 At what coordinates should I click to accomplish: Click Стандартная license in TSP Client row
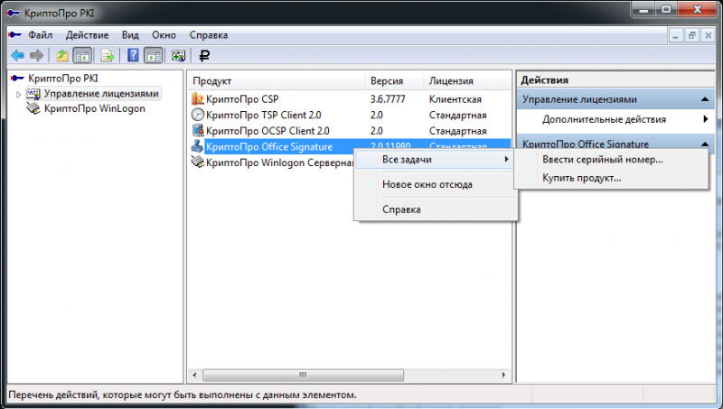coord(458,116)
